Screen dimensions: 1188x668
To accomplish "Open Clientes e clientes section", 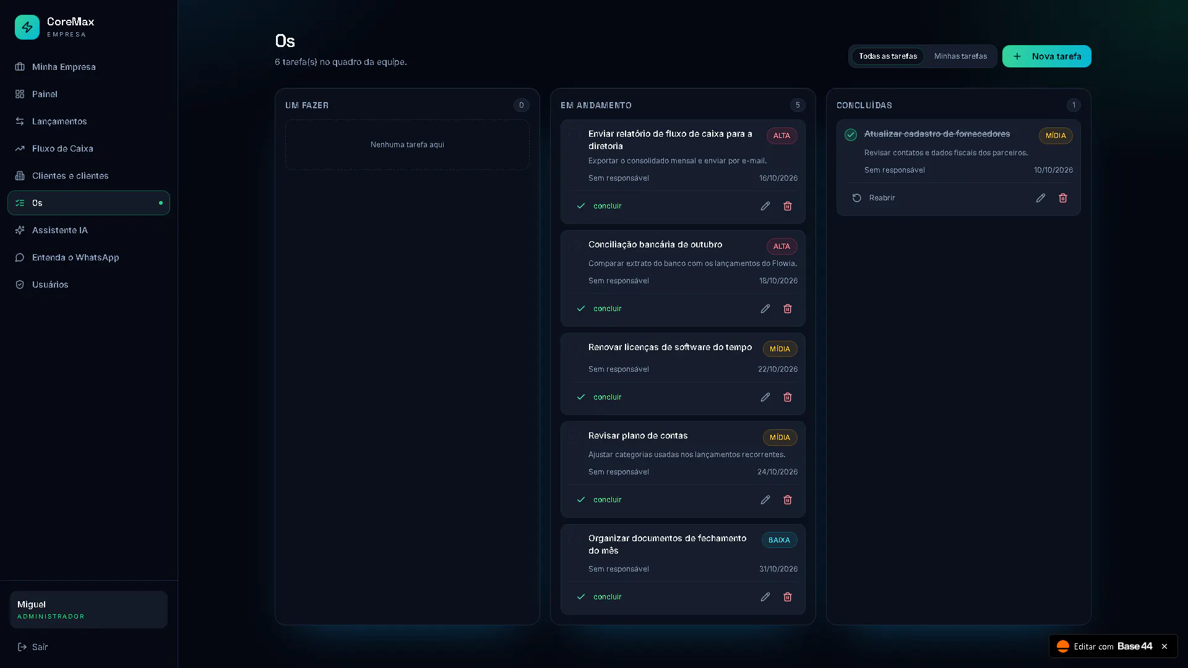I will point(88,176).
